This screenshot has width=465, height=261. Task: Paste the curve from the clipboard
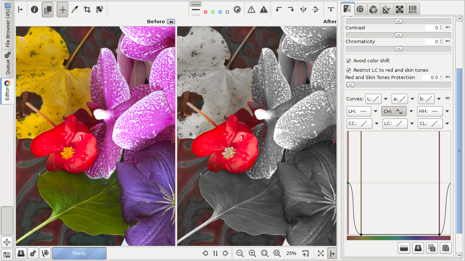445,248
